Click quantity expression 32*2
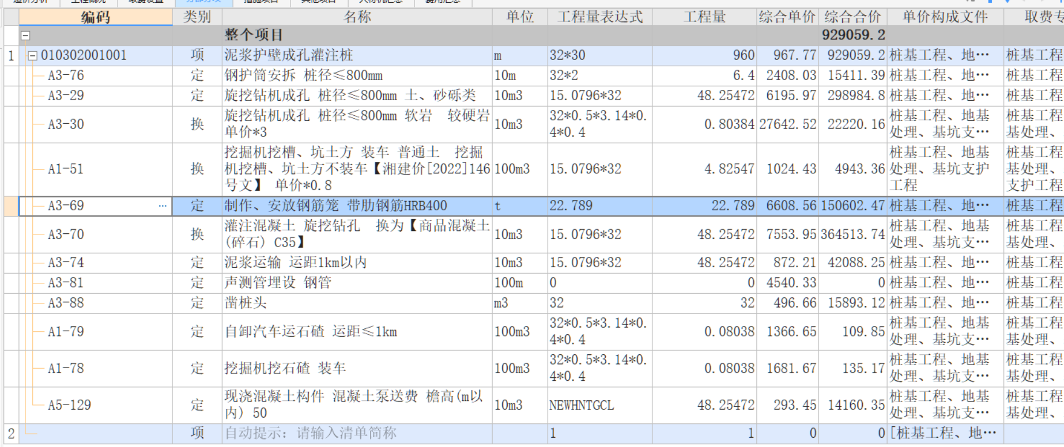1064x447 pixels. tap(600, 75)
